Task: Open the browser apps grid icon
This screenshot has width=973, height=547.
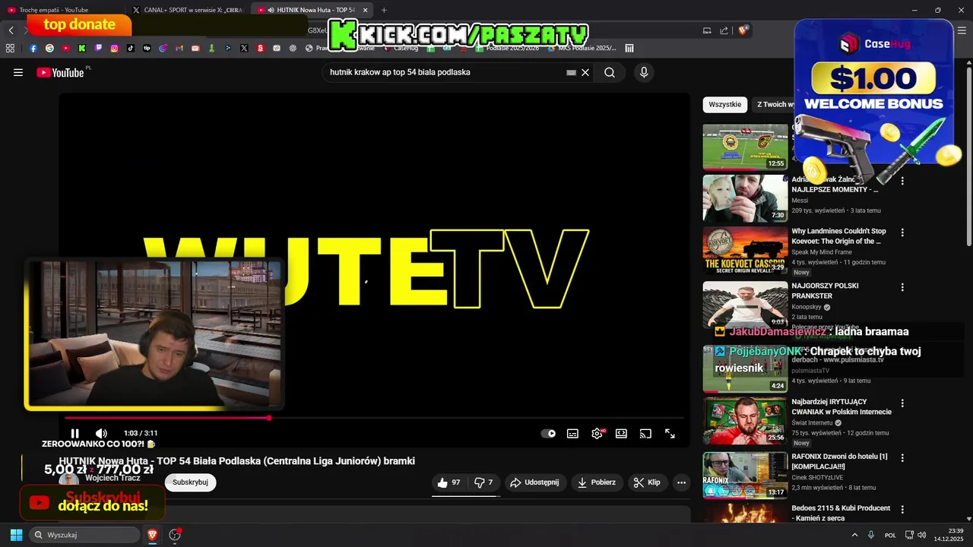Action: [x=10, y=48]
